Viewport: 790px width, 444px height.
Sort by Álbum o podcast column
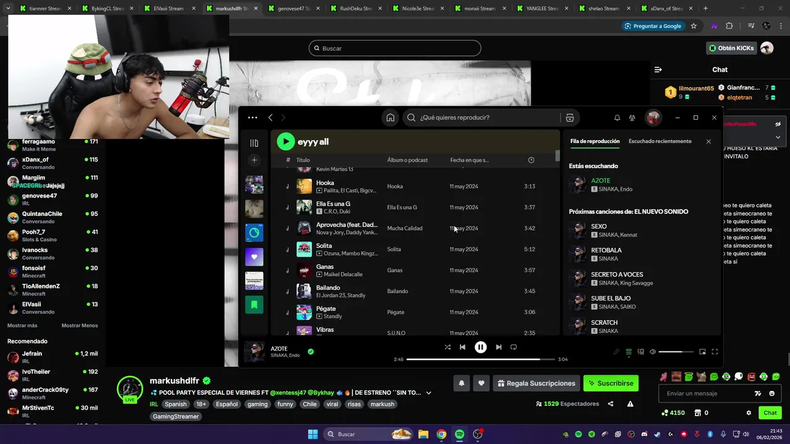[407, 160]
